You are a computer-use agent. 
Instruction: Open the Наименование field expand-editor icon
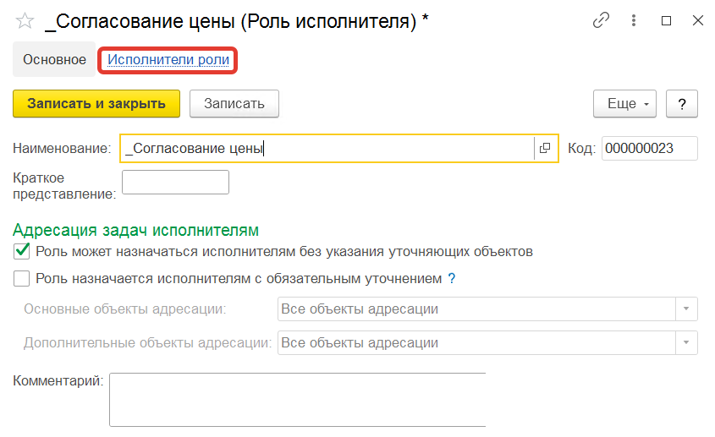click(x=545, y=148)
